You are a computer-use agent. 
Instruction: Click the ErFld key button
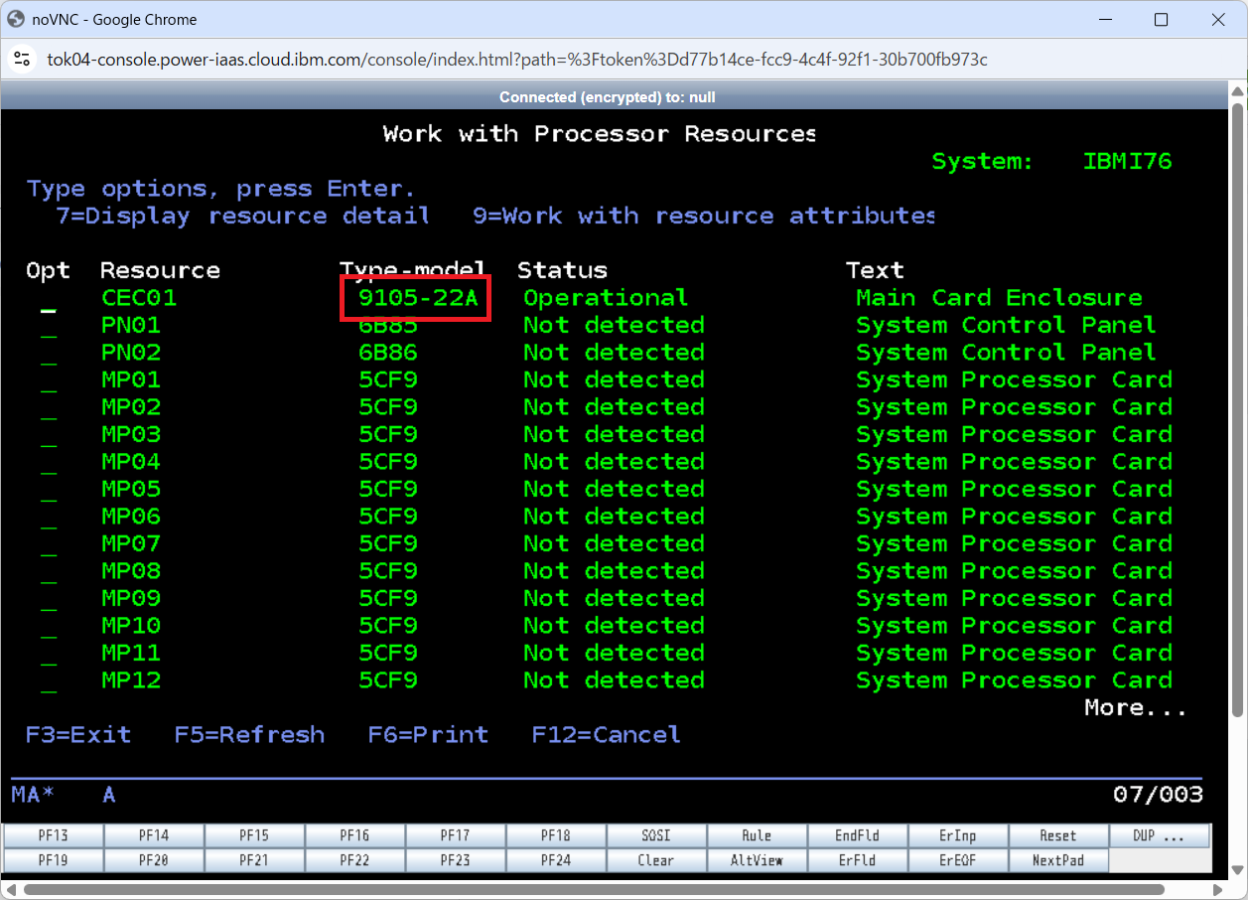(857, 860)
